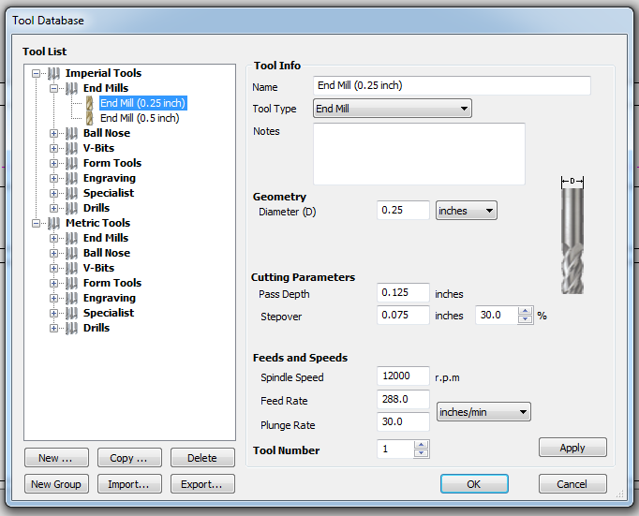Collapse the Imperial Tools tree node
639x516 pixels.
tap(37, 74)
